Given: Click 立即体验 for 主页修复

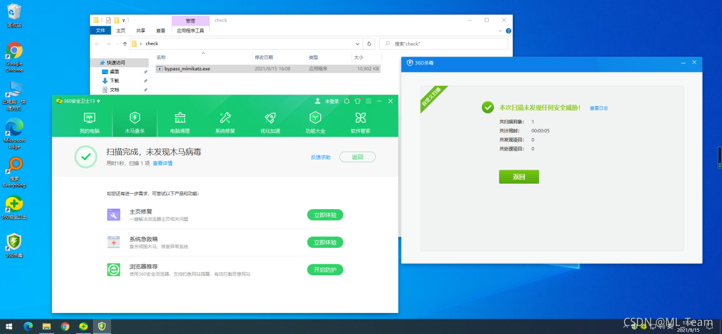Looking at the screenshot, I should (x=325, y=215).
